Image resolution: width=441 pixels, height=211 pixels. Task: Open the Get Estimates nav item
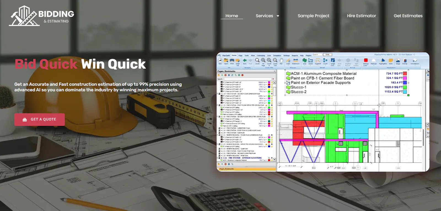(408, 16)
